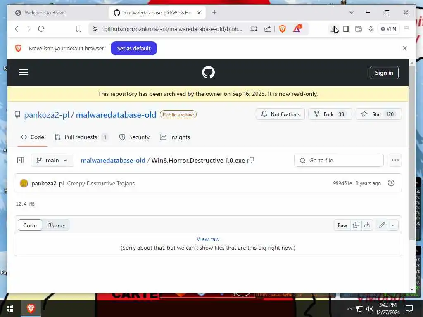
Task: Open the volume control in system tray
Action: click(x=370, y=309)
